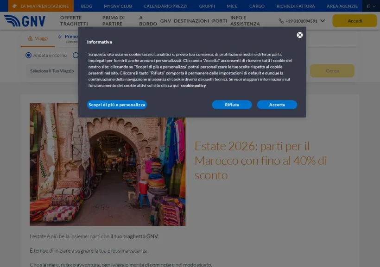Click Scopri di più e personalizza

(117, 105)
